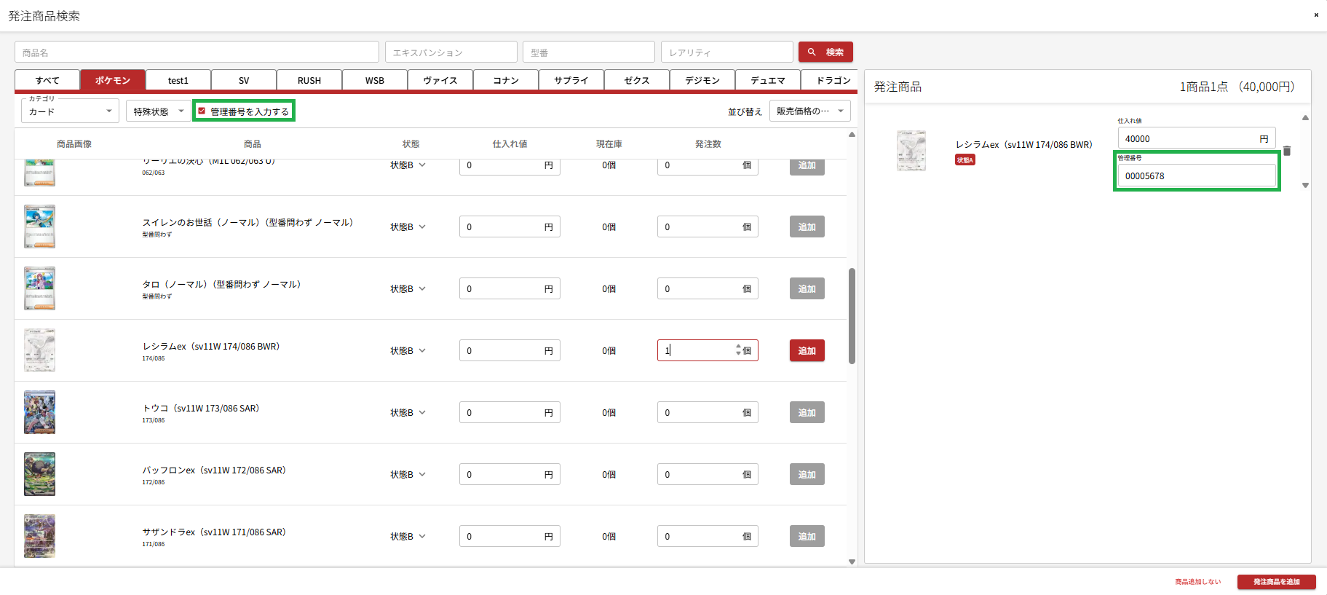Click レシラムex thumbnail in 発注商品 panel
This screenshot has height=595, width=1327.
coord(911,151)
